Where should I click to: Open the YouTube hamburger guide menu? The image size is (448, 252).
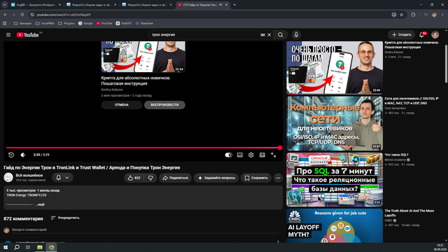(8, 34)
